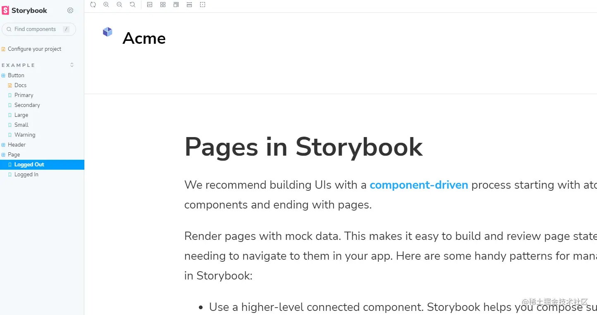Collapse the Button component tree
Viewport: 597px width, 315px height.
(x=16, y=75)
